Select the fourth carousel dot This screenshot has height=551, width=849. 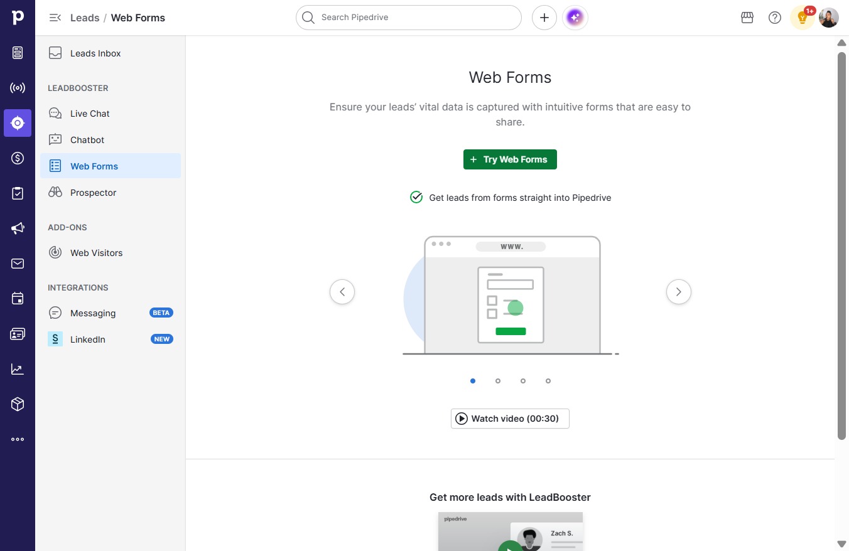point(548,381)
